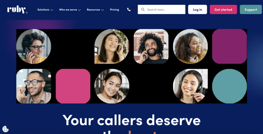Click the teal Support button
The width and height of the screenshot is (263, 134).
[251, 9]
